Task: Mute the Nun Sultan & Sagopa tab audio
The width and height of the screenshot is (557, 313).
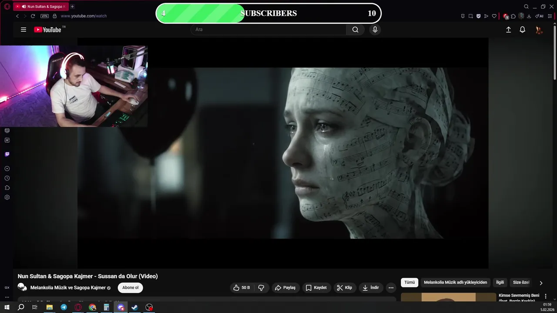Action: (23, 7)
